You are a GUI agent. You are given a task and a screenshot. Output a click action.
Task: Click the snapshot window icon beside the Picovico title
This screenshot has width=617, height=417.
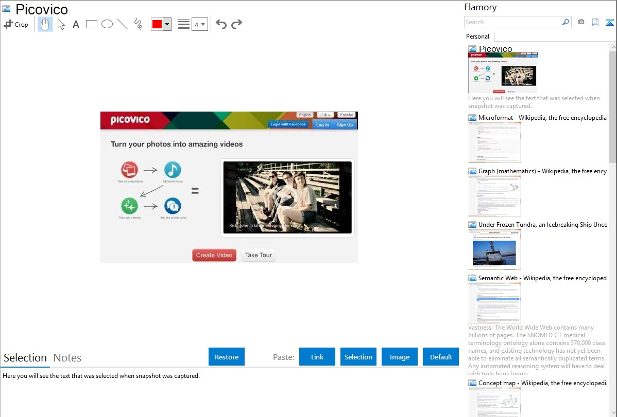point(6,9)
